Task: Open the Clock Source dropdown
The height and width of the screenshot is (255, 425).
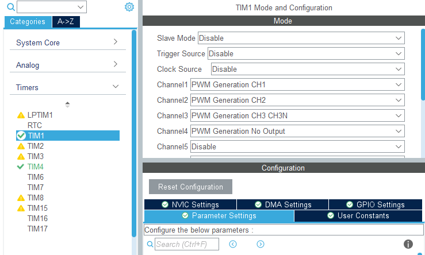Action: pyautogui.click(x=308, y=69)
